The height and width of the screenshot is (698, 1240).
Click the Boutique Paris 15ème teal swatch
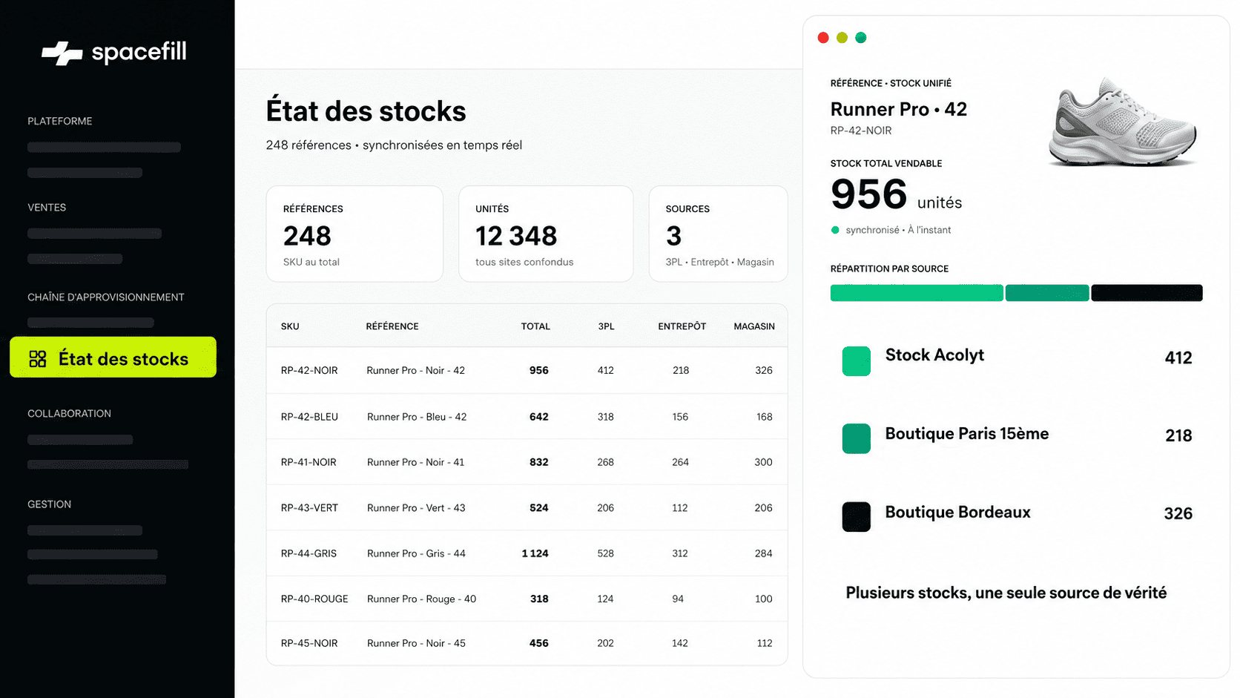tap(857, 438)
